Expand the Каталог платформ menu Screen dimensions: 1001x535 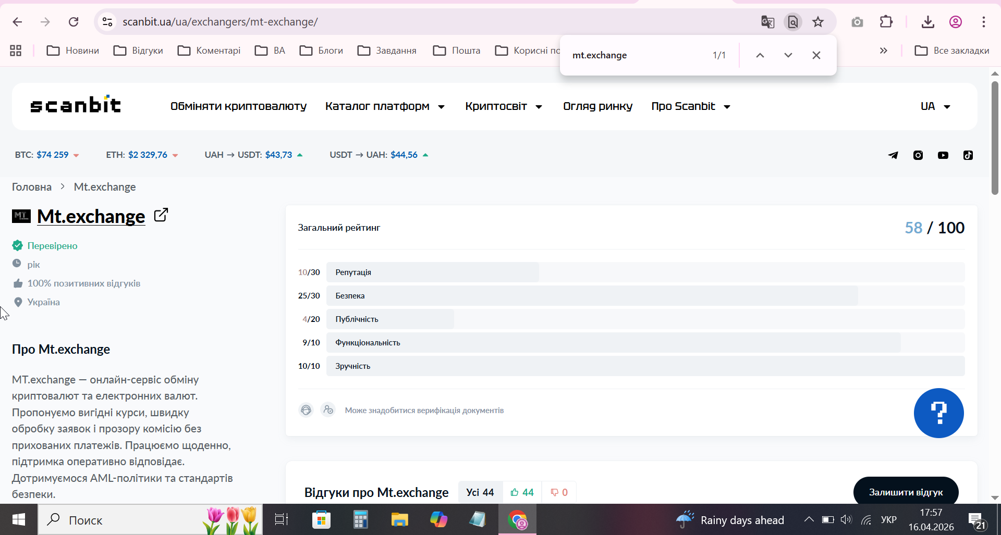385,106
